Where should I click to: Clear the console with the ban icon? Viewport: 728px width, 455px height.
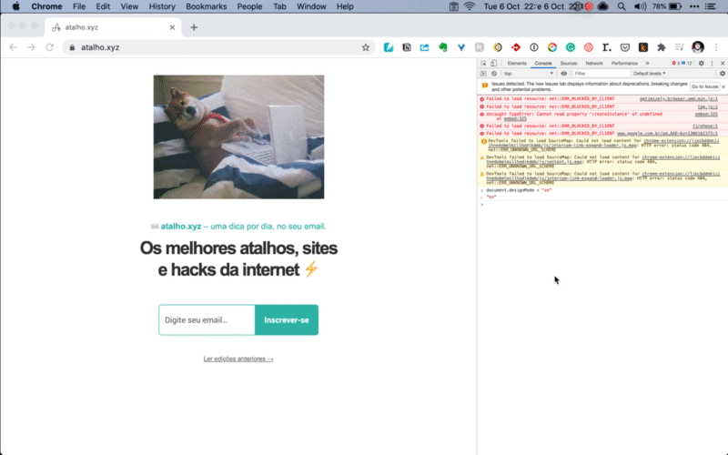(494, 74)
